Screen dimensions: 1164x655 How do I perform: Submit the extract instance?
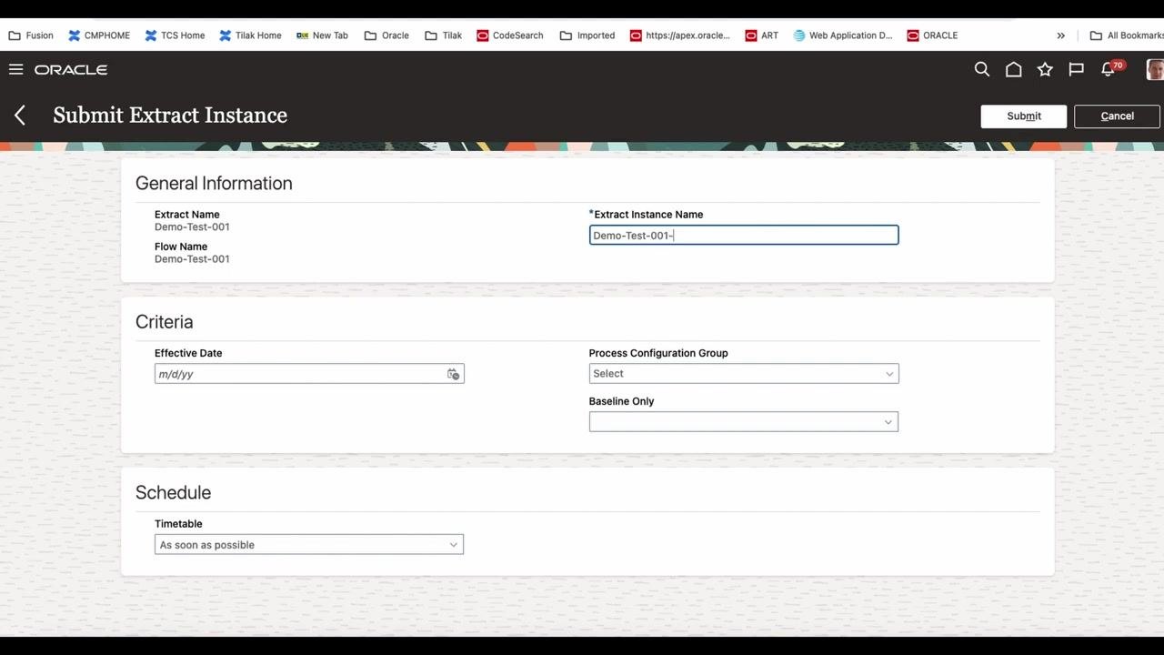1024,116
